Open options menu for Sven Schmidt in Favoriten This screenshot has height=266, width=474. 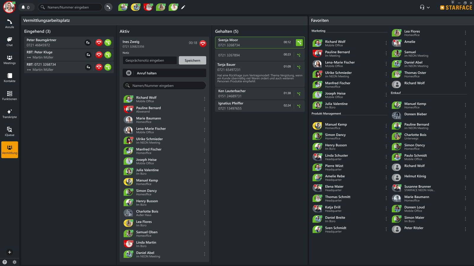click(386, 229)
